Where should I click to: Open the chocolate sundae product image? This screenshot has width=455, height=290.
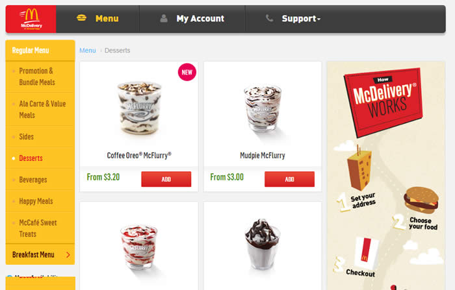click(263, 245)
